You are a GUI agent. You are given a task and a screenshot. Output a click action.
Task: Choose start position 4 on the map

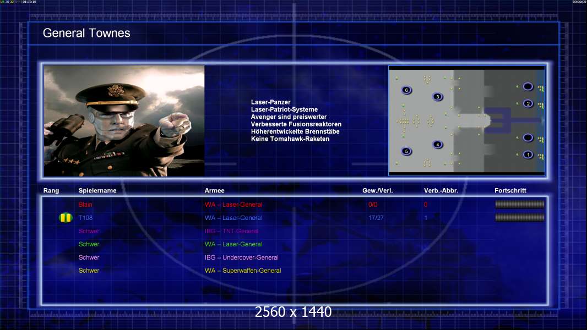pos(437,145)
